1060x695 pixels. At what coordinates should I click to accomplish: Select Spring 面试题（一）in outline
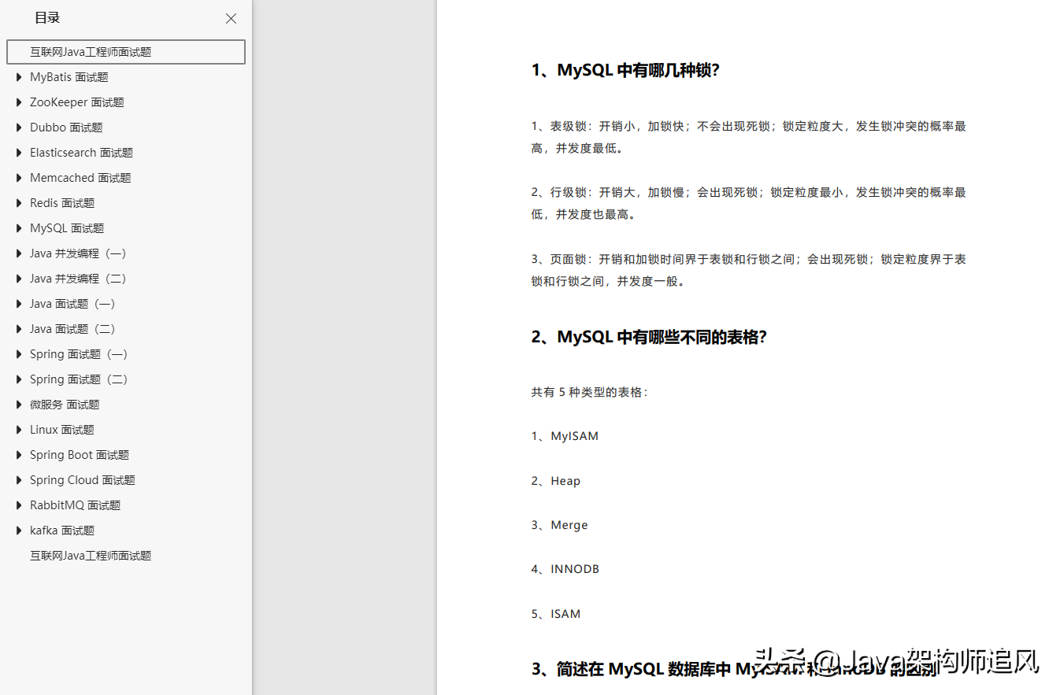point(79,354)
